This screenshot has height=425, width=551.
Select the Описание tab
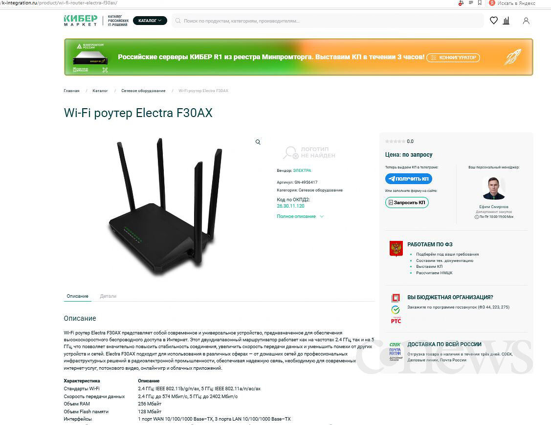(x=78, y=296)
